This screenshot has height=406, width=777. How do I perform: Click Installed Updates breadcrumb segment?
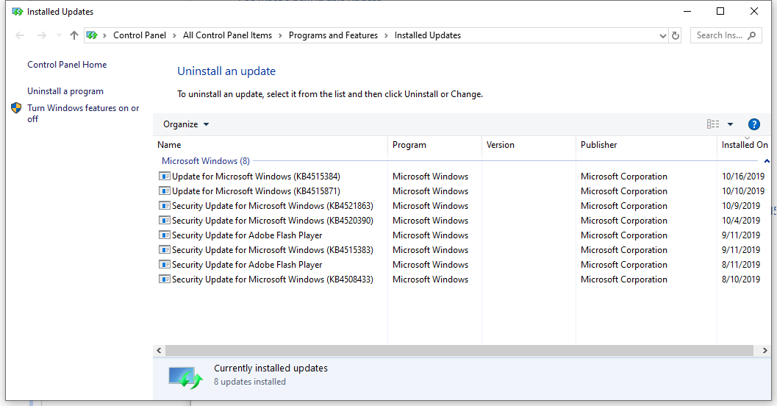(x=428, y=35)
